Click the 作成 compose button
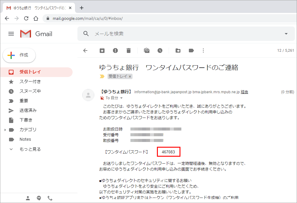Screen dimensions: 297x203 click(19, 55)
